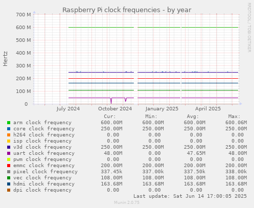Click the brown dpi clock frequency swatch
Screen dimensions: 254x208
click(x=9, y=190)
